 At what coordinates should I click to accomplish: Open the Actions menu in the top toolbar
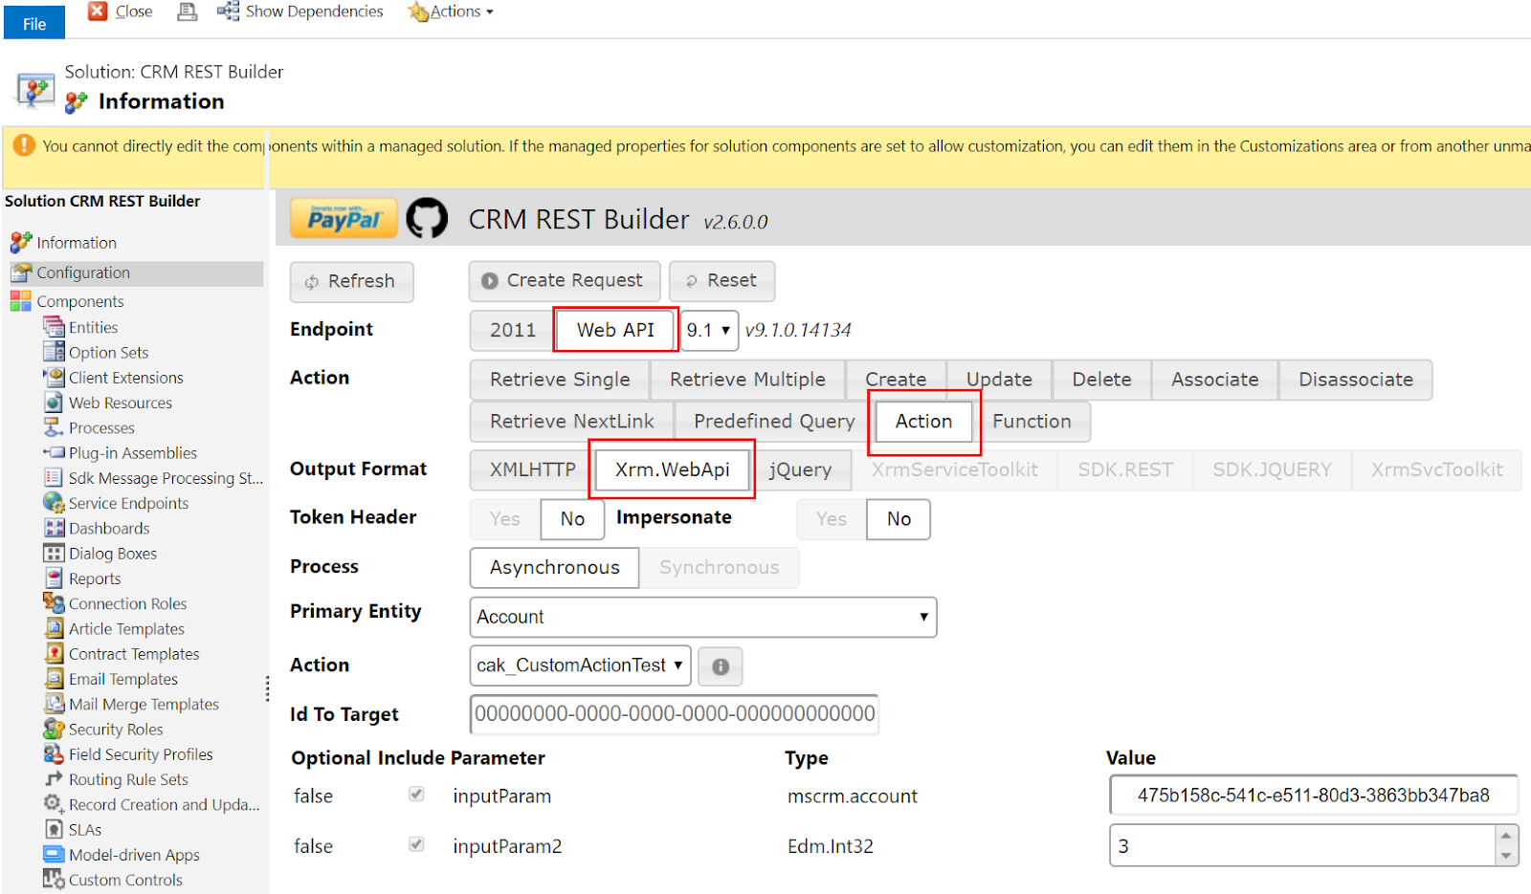(450, 11)
